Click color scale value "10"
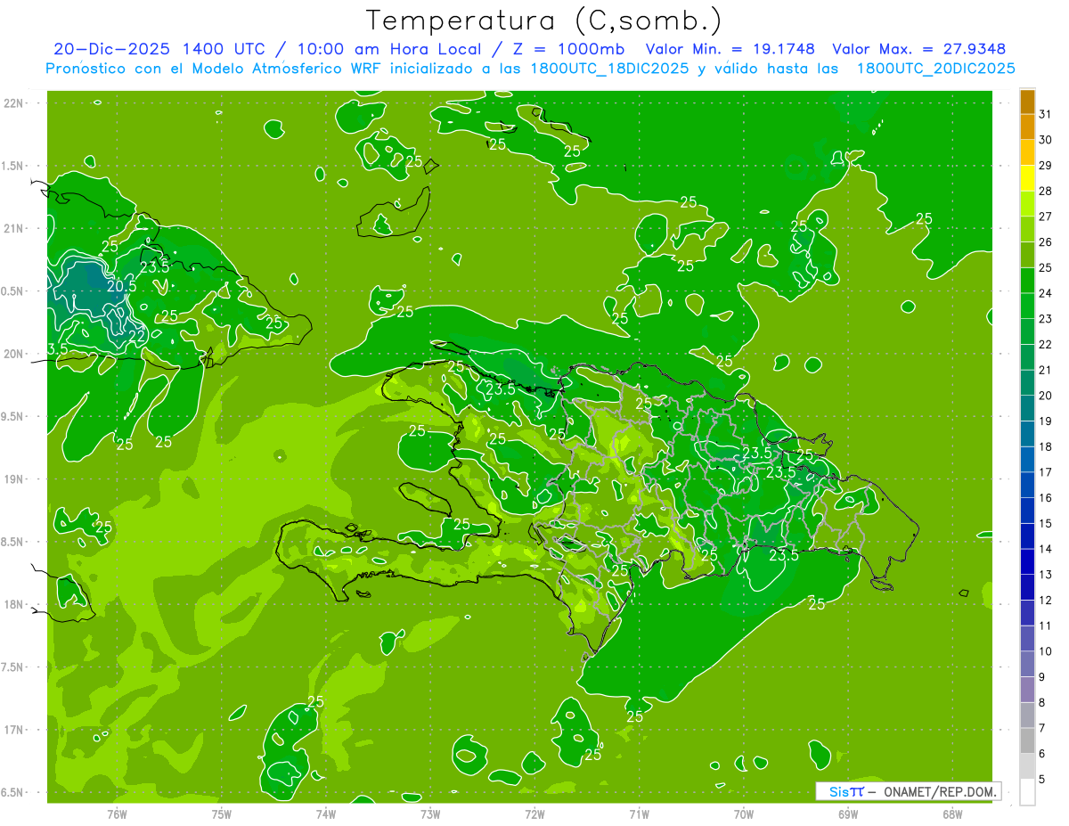 click(x=1046, y=651)
